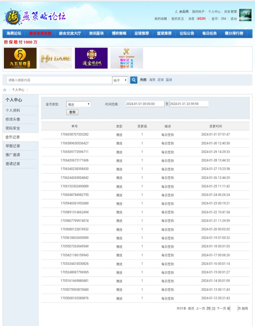Click the start date field 2024-01-01
This screenshot has width=255, height=326.
(144, 104)
